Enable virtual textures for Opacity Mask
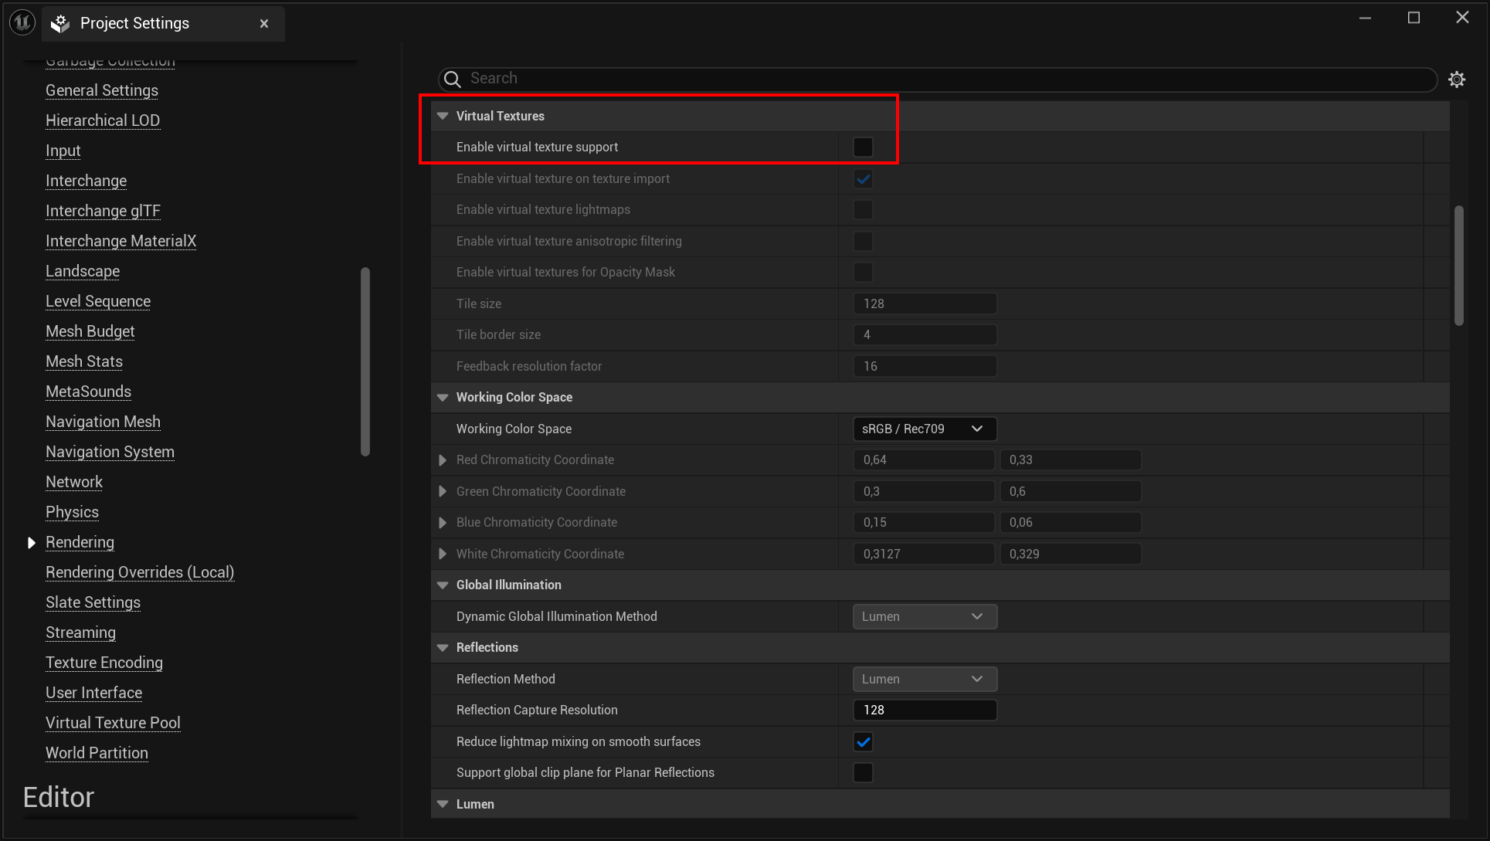 [x=863, y=272]
